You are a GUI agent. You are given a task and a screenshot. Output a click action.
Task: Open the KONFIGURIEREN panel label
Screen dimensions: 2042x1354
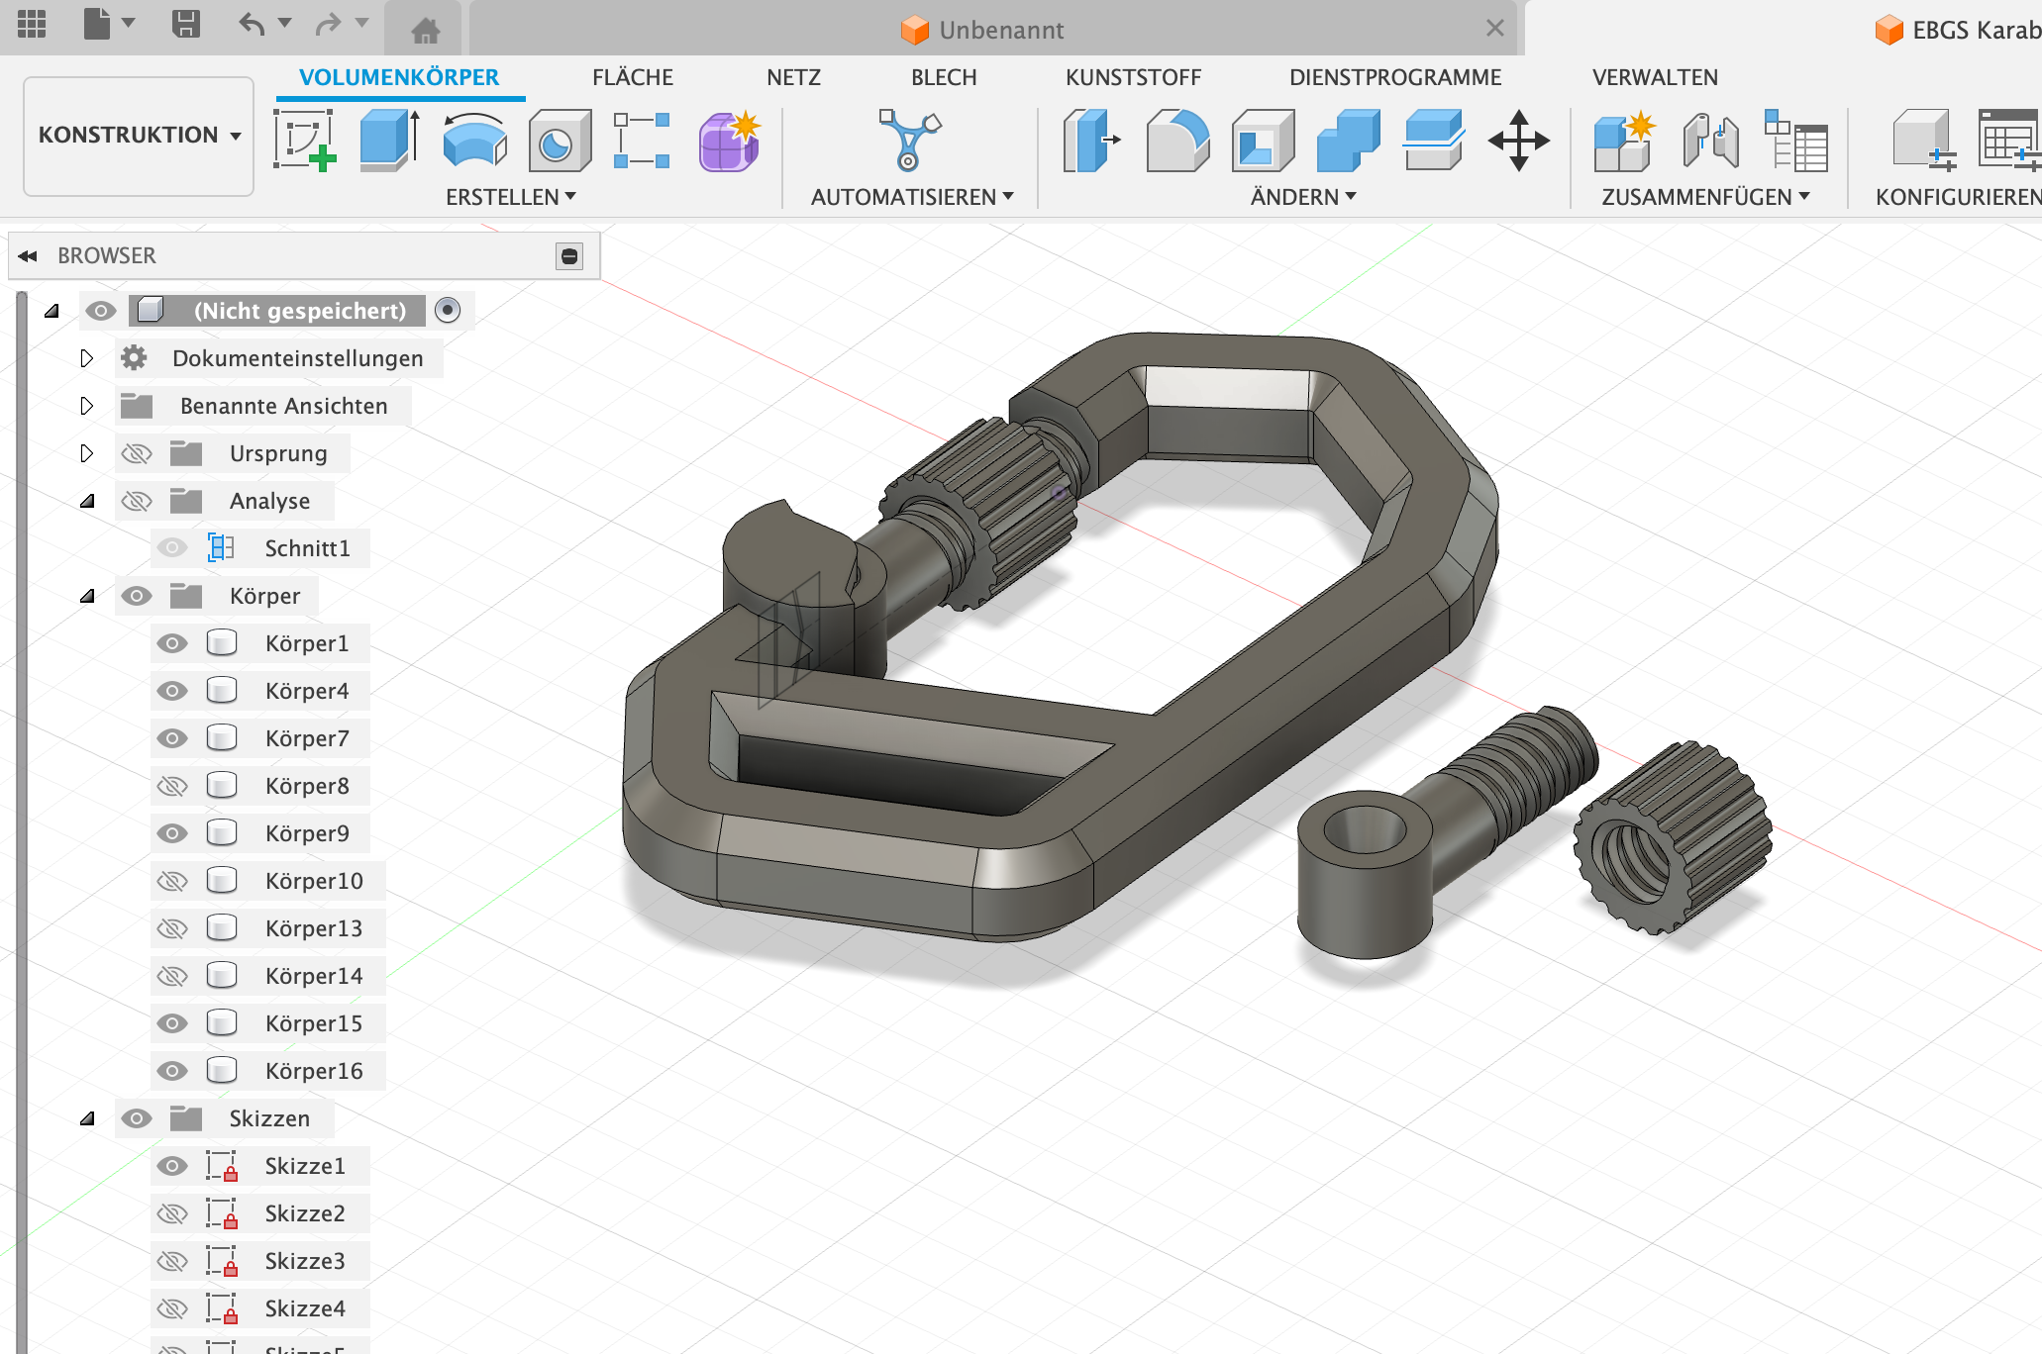(x=1958, y=197)
